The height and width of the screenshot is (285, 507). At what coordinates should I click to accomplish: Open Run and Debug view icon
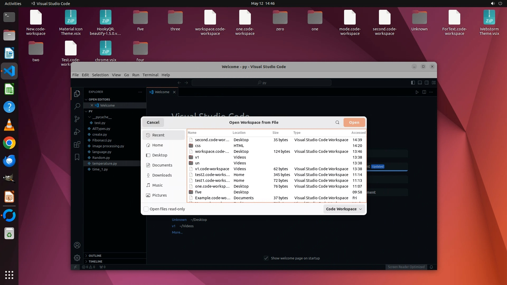(77, 132)
